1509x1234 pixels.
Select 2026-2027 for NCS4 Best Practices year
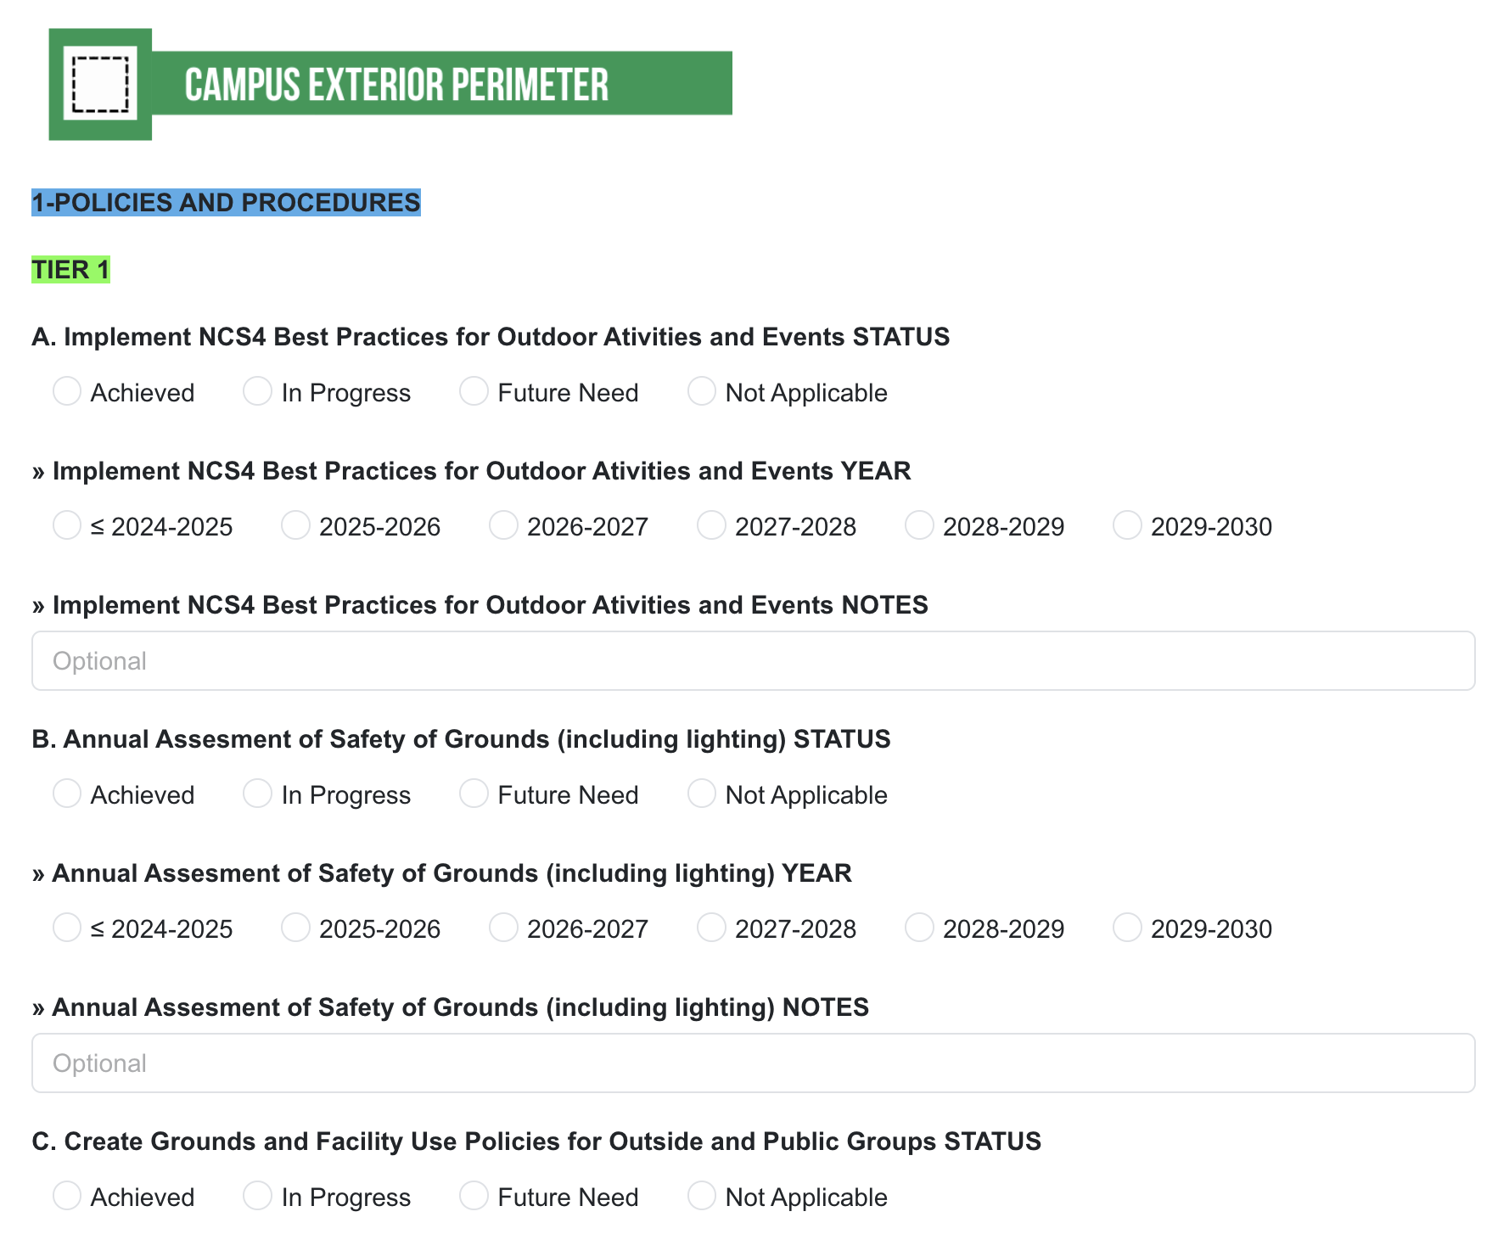point(503,525)
